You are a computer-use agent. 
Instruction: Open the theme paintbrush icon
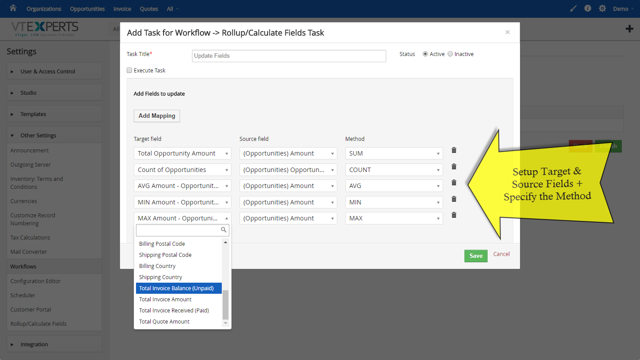[x=573, y=8]
